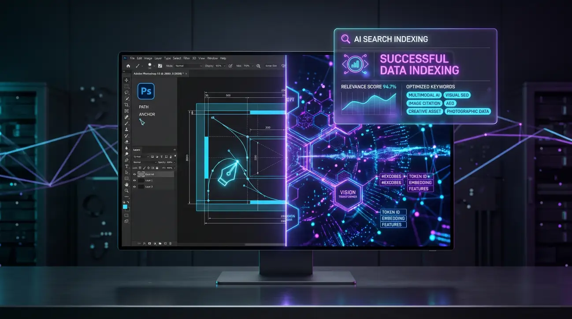
Task: Hide Layer 2 using its eye icon
Action: [x=134, y=187]
